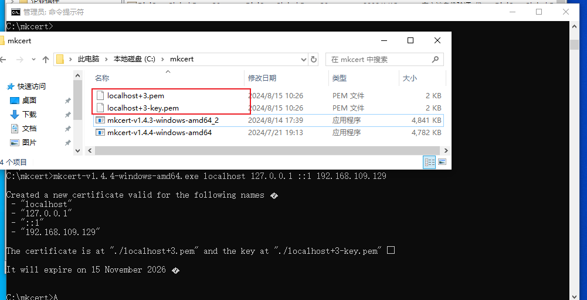Select the mkcert-v1.4.4-windows-amd64 application icon
This screenshot has height=300, width=587.
pos(100,133)
